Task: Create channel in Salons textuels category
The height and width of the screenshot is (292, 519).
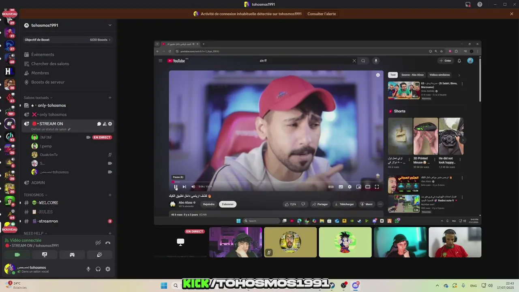Action: 110,98
